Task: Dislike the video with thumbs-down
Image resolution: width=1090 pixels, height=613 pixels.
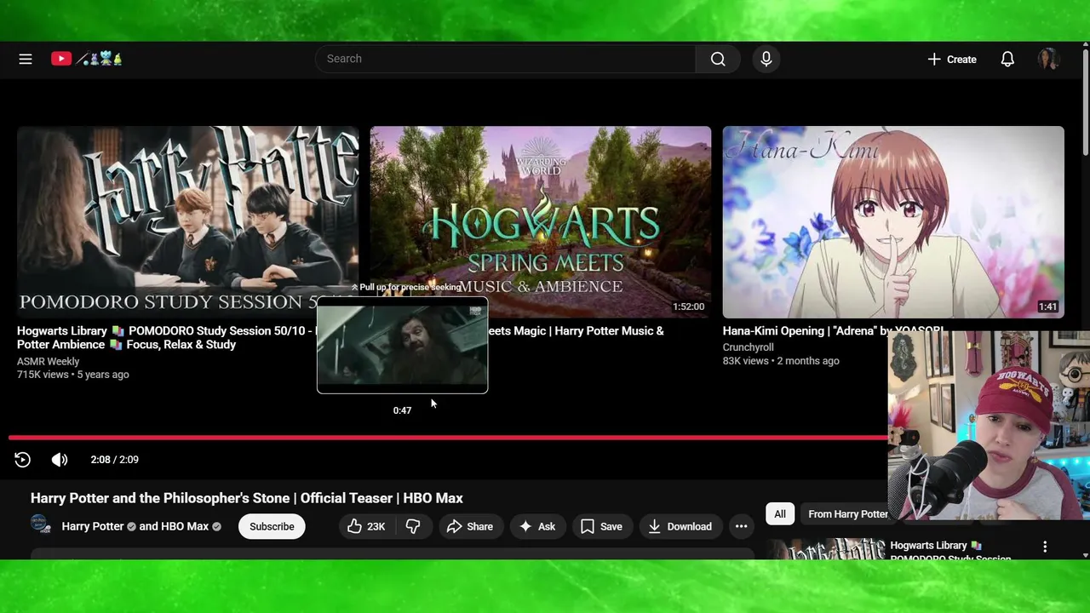Action: 413,526
